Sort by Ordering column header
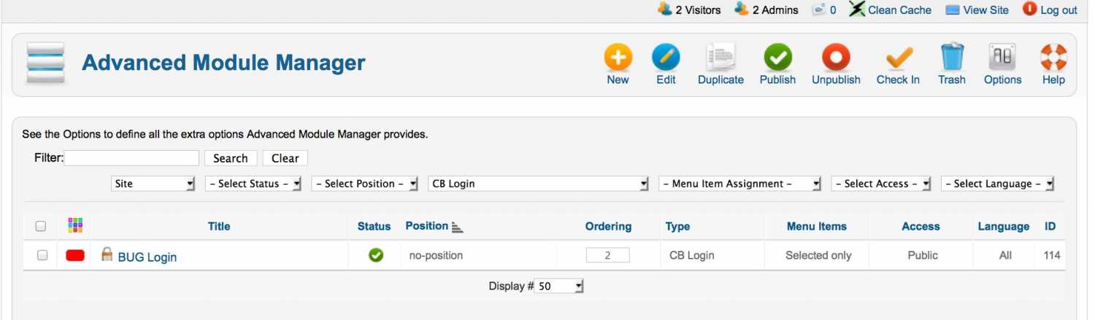This screenshot has height=320, width=1095. tap(608, 226)
